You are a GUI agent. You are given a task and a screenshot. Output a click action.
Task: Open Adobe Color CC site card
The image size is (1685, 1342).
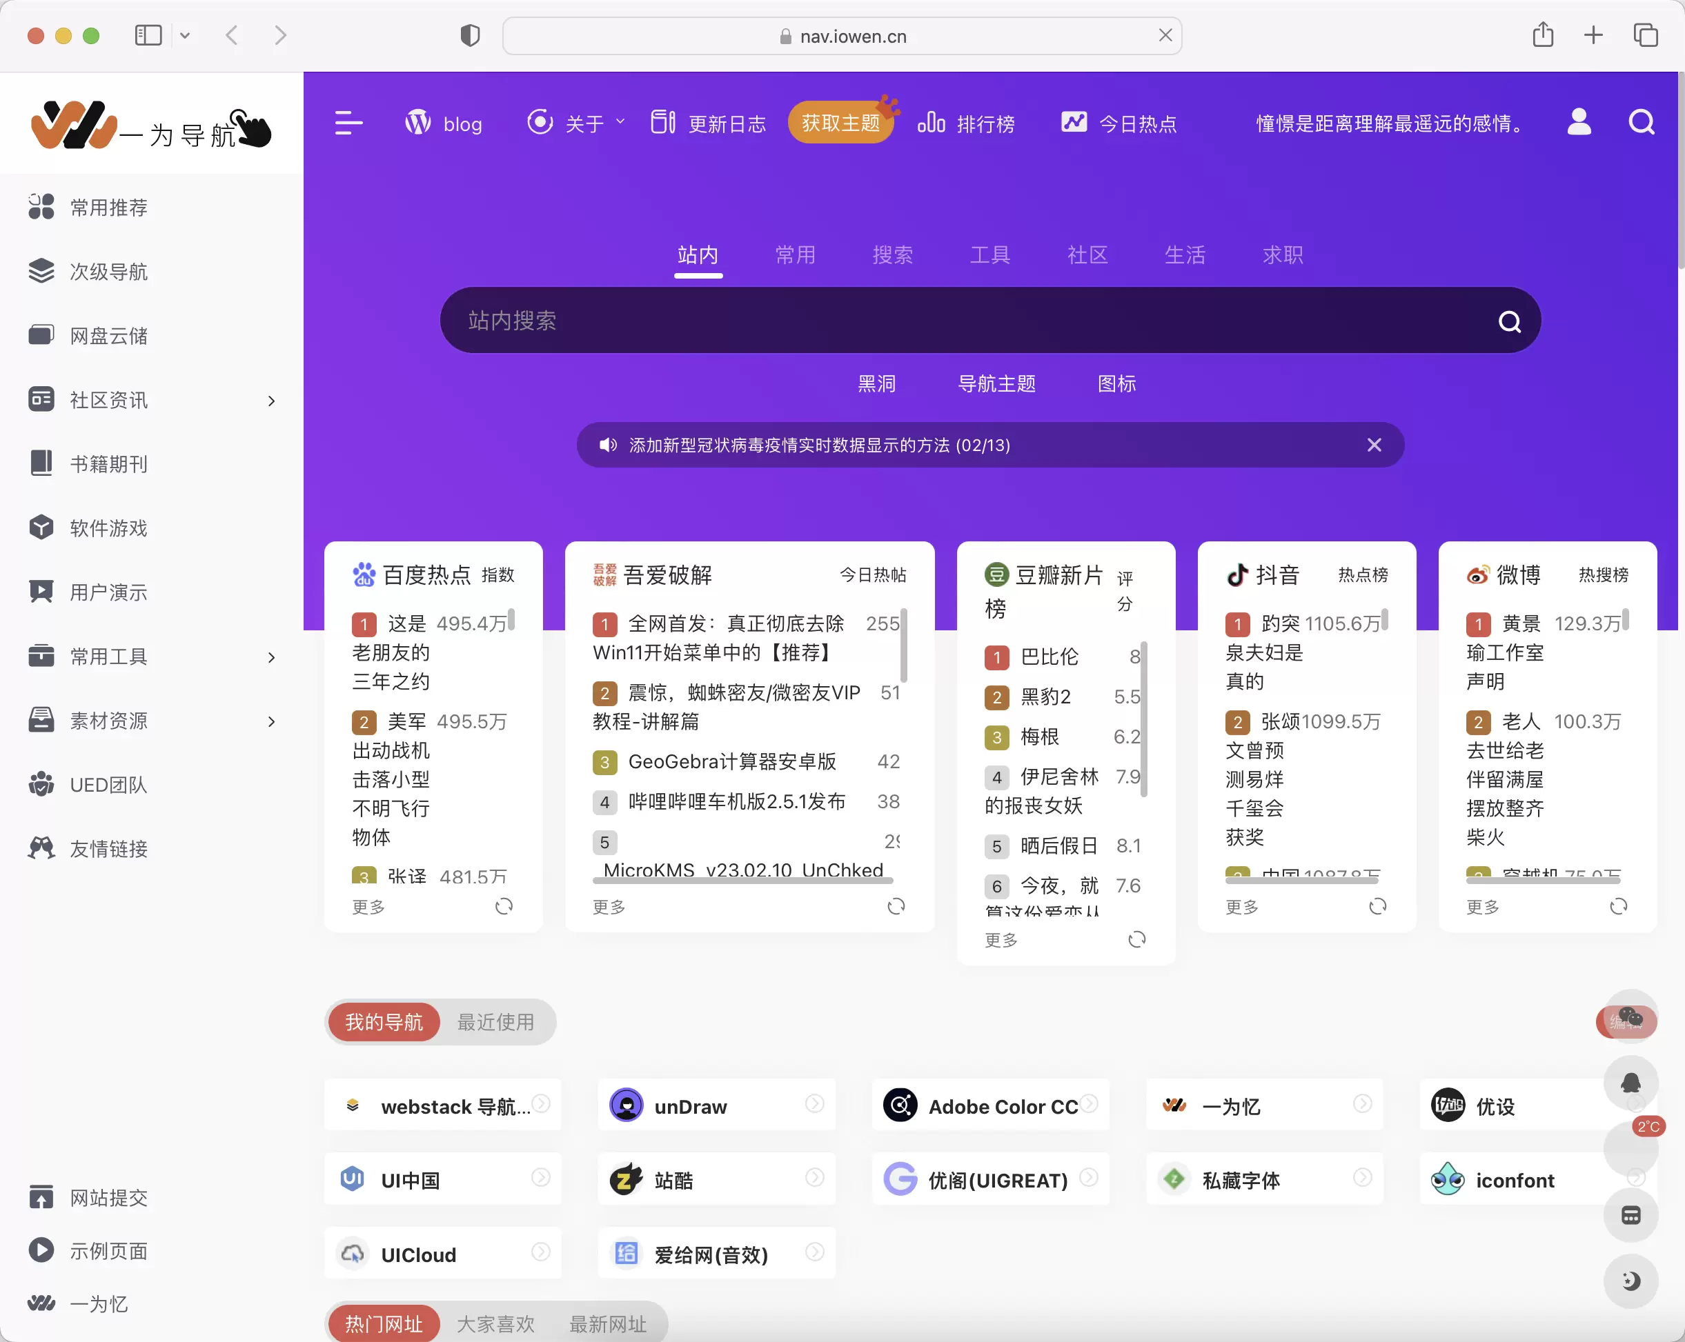pyautogui.click(x=990, y=1105)
